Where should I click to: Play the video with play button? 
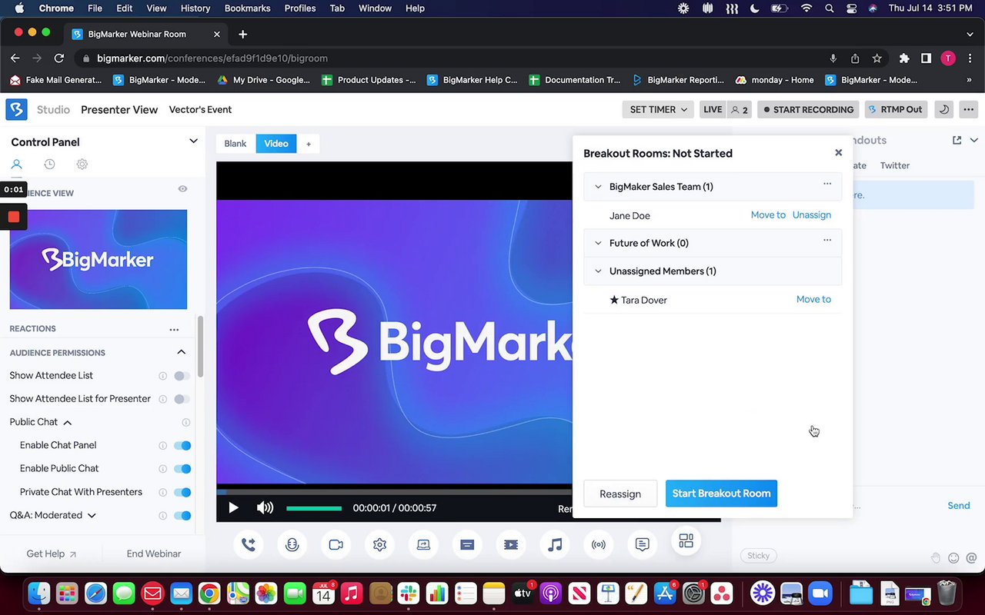[233, 507]
